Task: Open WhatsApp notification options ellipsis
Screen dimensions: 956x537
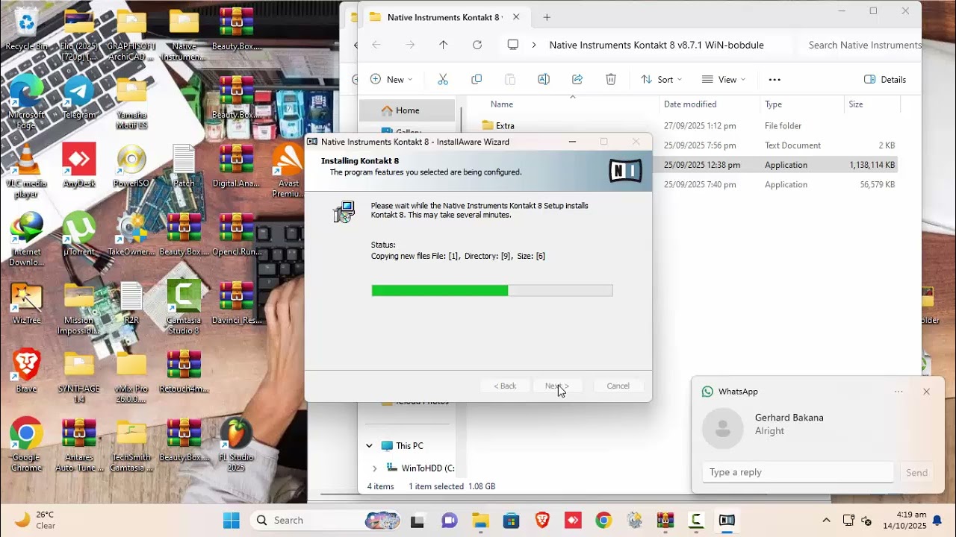Action: coord(898,392)
